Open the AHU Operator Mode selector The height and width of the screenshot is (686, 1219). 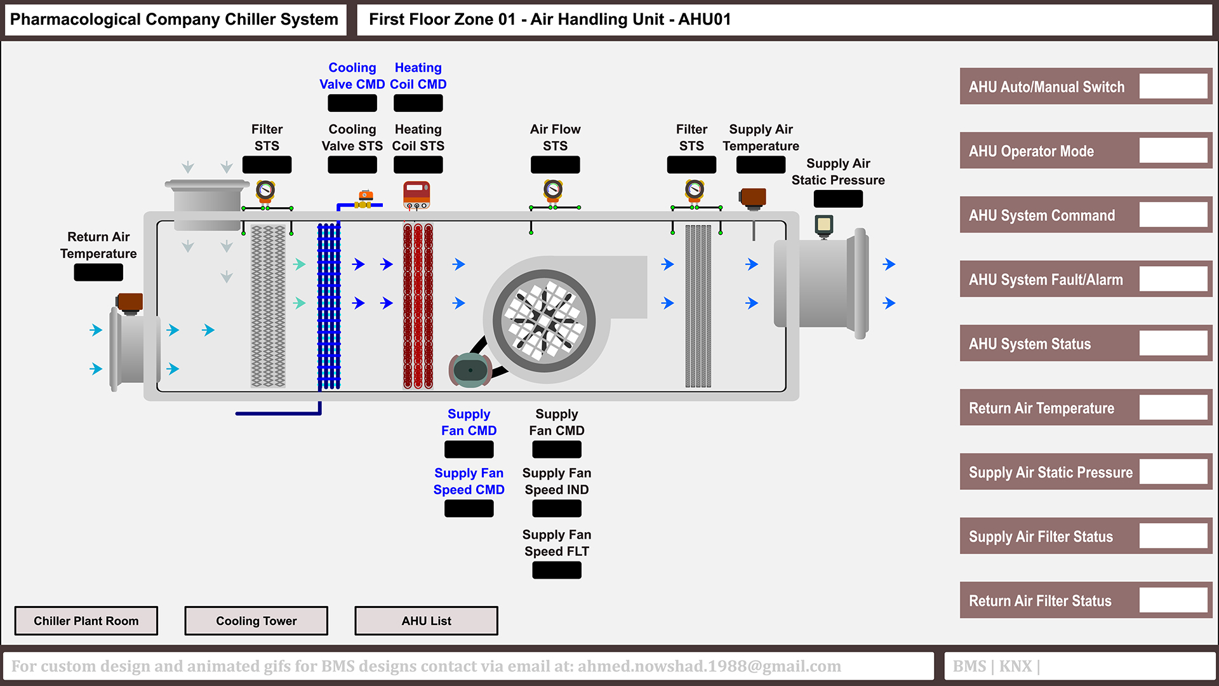[1173, 151]
